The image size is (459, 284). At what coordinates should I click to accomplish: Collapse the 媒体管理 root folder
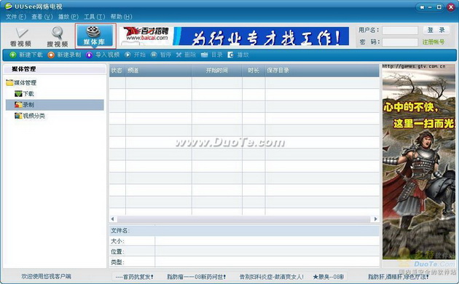point(9,83)
